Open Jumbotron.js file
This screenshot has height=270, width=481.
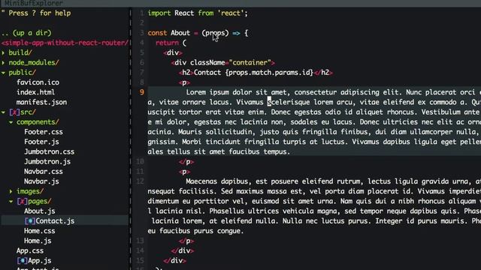47,162
